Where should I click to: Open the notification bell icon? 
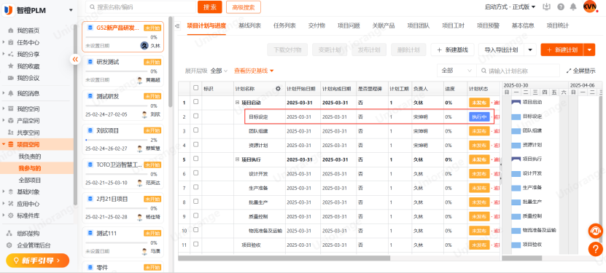[x=573, y=7]
